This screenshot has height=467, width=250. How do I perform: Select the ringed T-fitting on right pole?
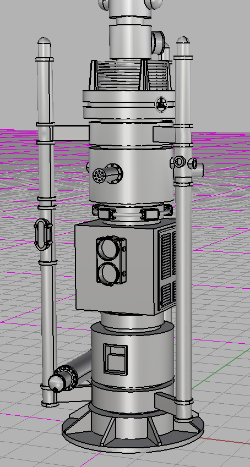click(186, 166)
